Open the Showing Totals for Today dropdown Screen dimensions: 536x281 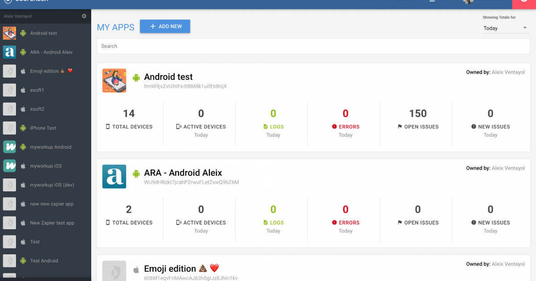coord(505,28)
